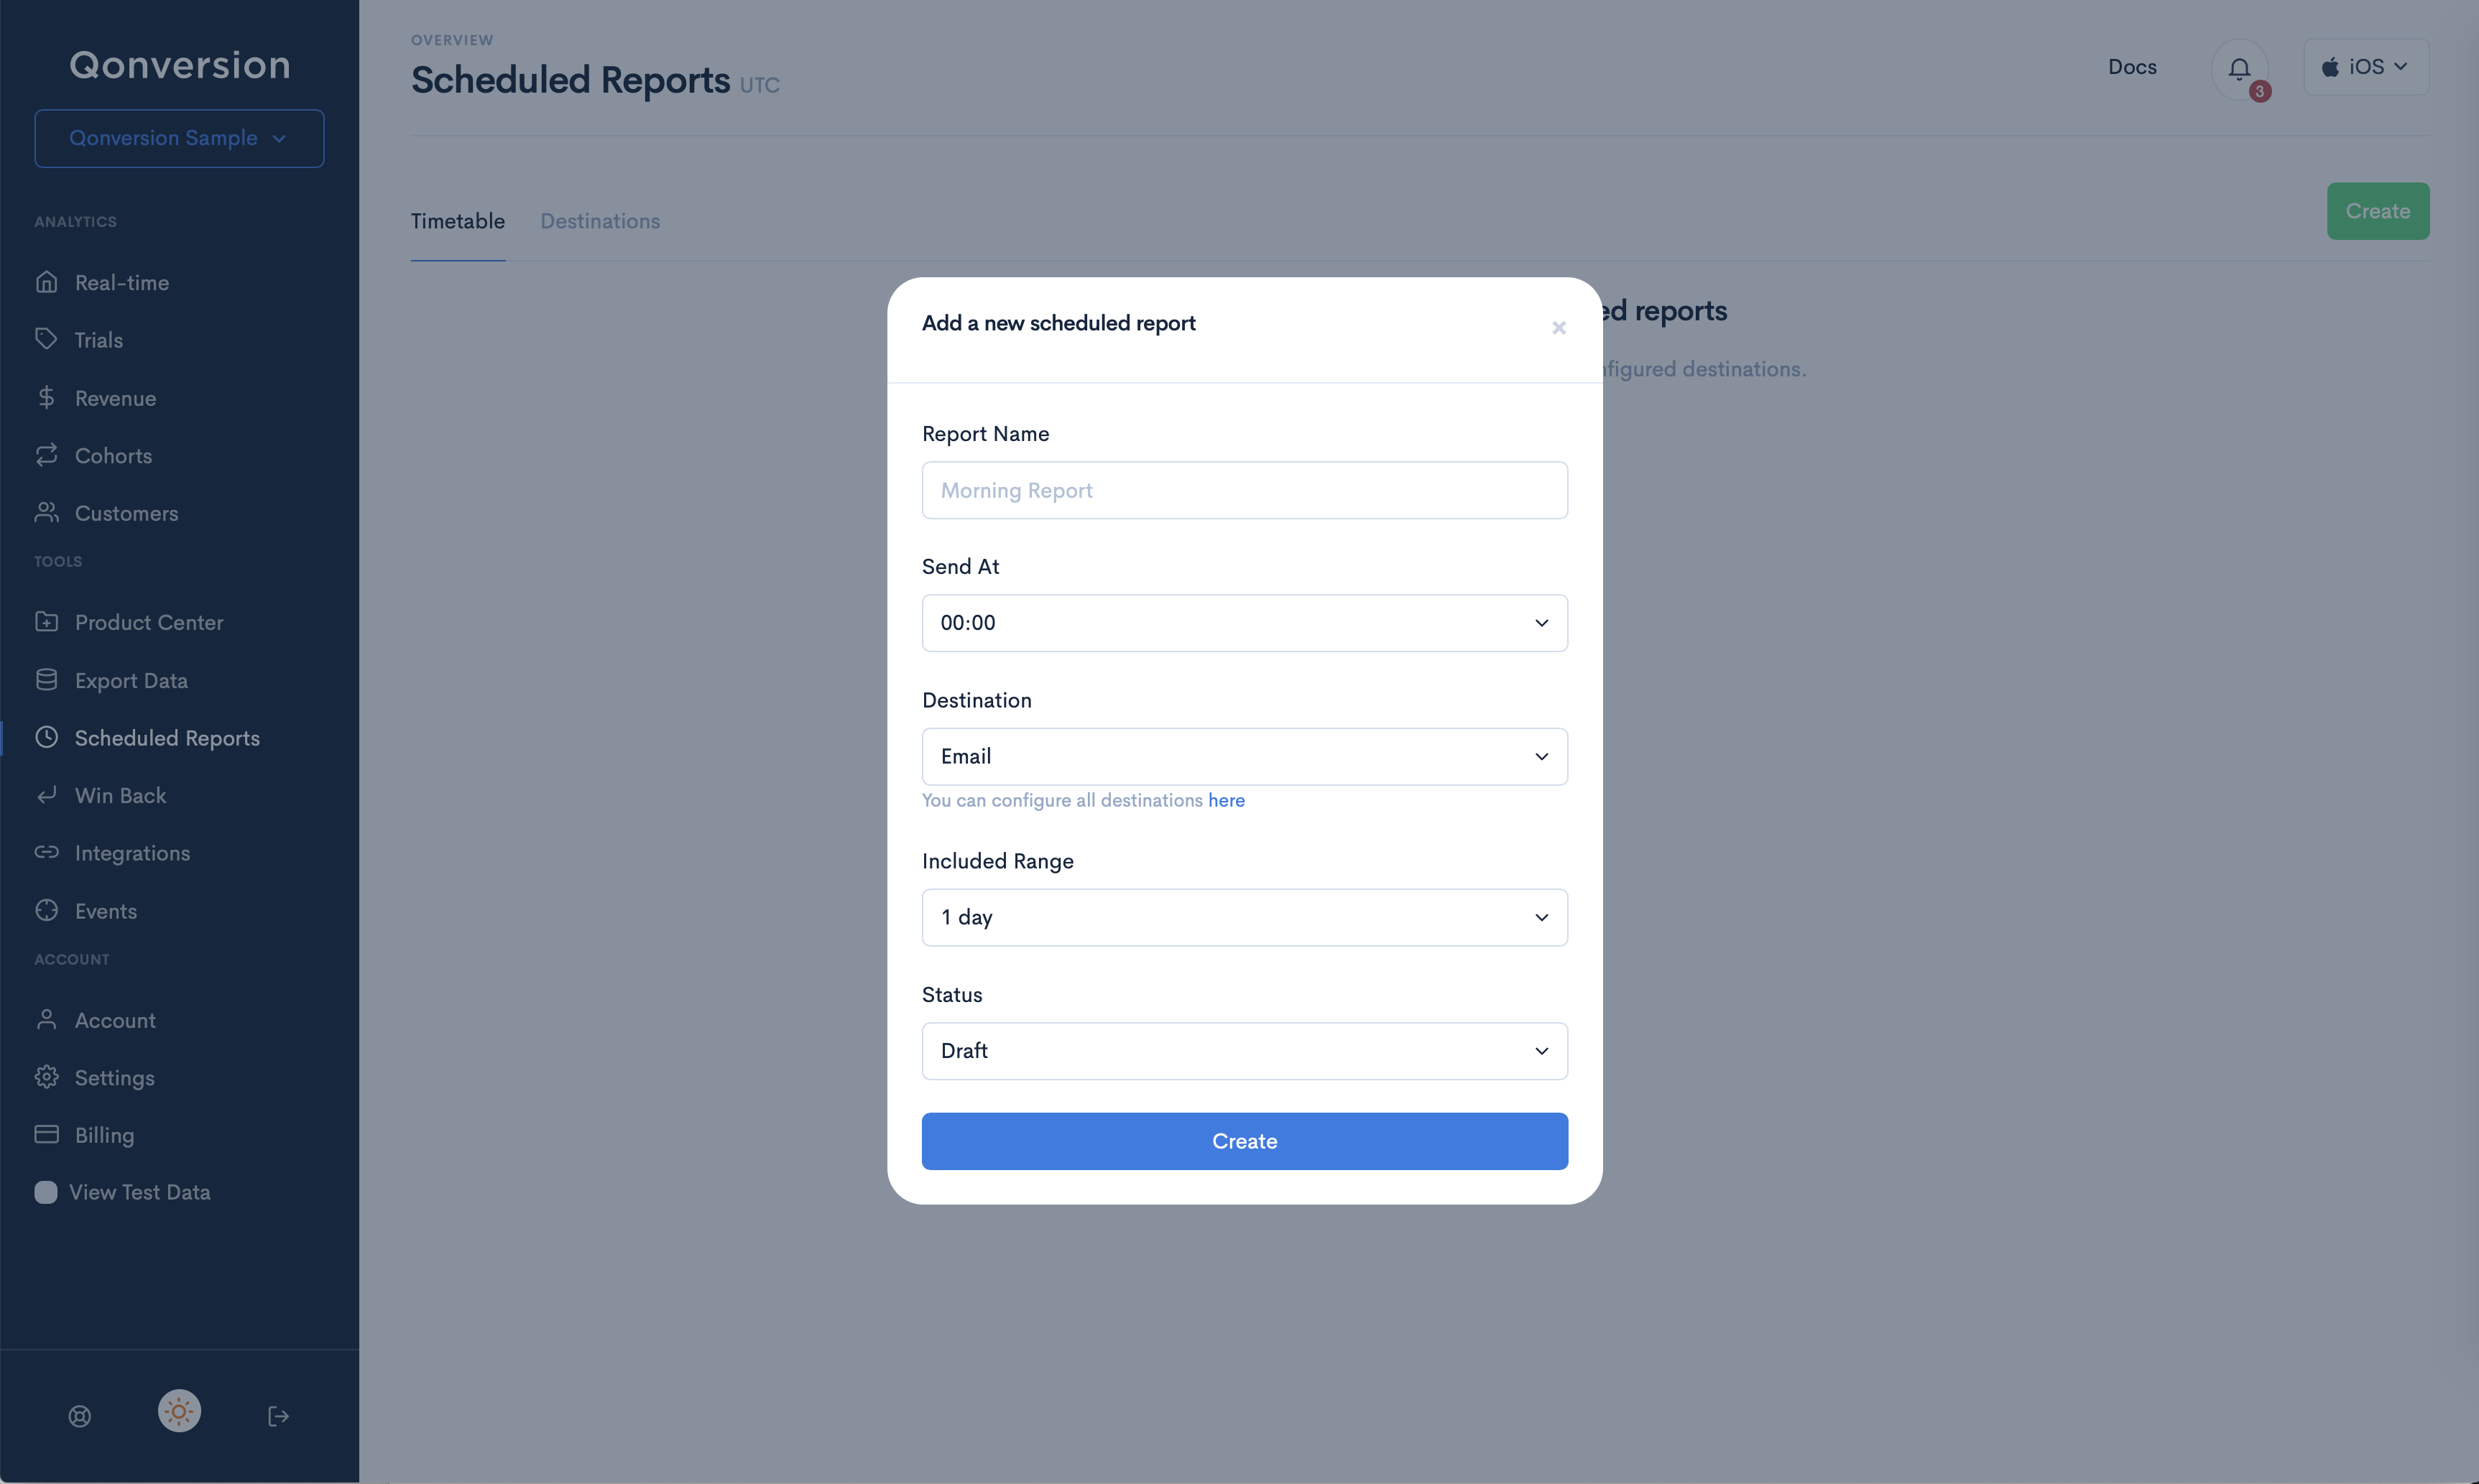Open Customers menu item
This screenshot has height=1484, width=2479.
coord(127,513)
